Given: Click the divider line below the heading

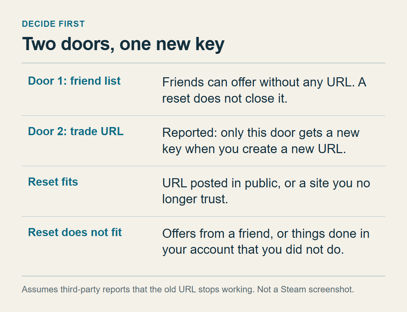Looking at the screenshot, I should pyautogui.click(x=203, y=63).
